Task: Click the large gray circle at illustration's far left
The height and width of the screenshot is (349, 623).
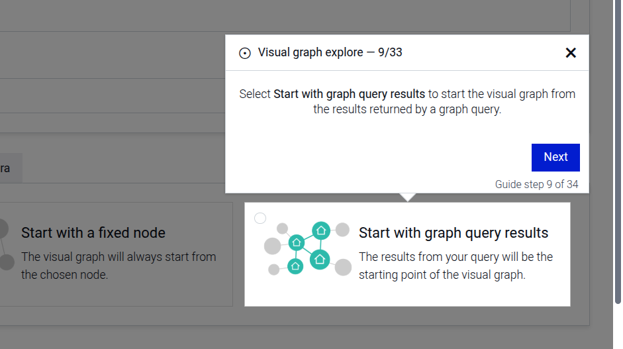Action: pyautogui.click(x=272, y=246)
